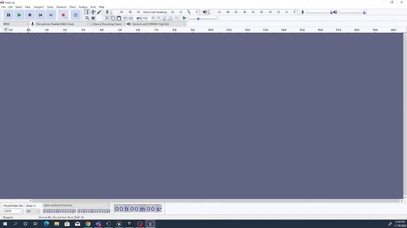Open the Effect menu
407x228 pixels.
pos(72,7)
